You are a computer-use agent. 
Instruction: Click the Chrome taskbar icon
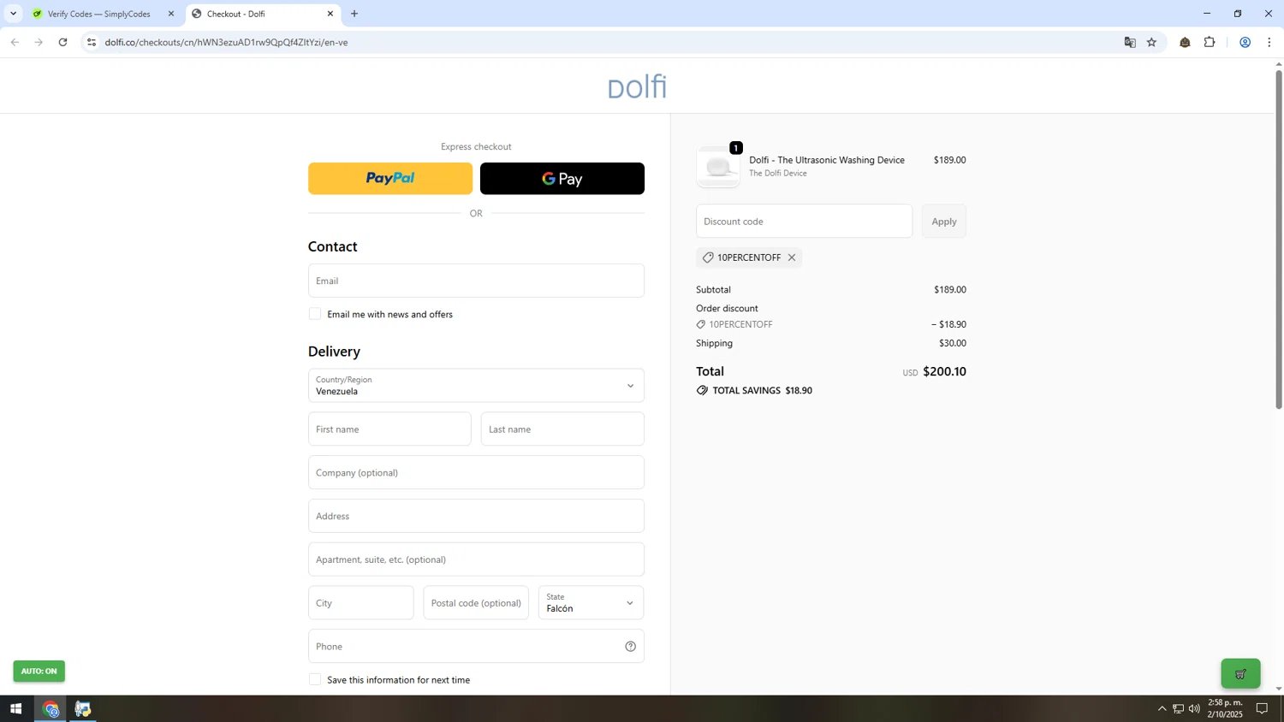tap(51, 708)
